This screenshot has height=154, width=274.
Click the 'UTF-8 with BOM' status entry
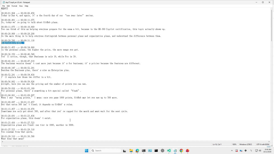coord(263,144)
